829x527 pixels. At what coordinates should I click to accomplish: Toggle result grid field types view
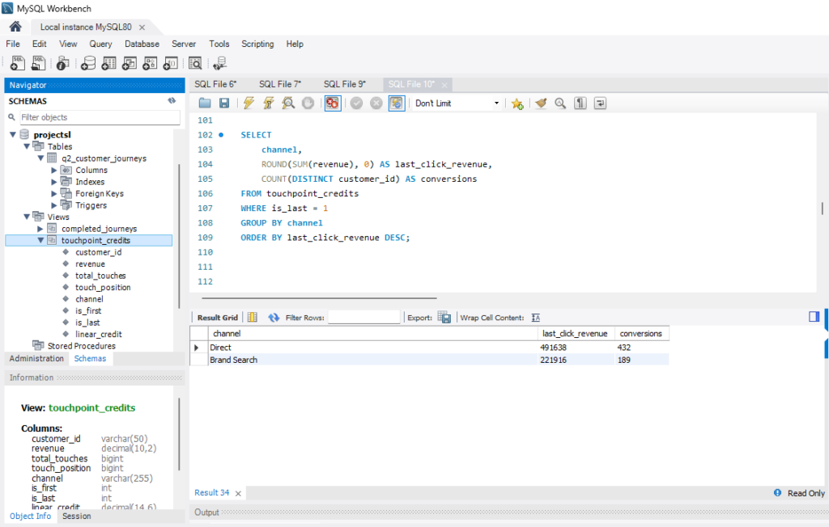tap(253, 318)
